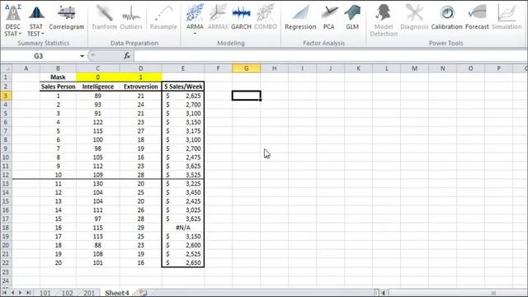Click the Simulation tool
This screenshot has width=528, height=297.
pos(507,17)
